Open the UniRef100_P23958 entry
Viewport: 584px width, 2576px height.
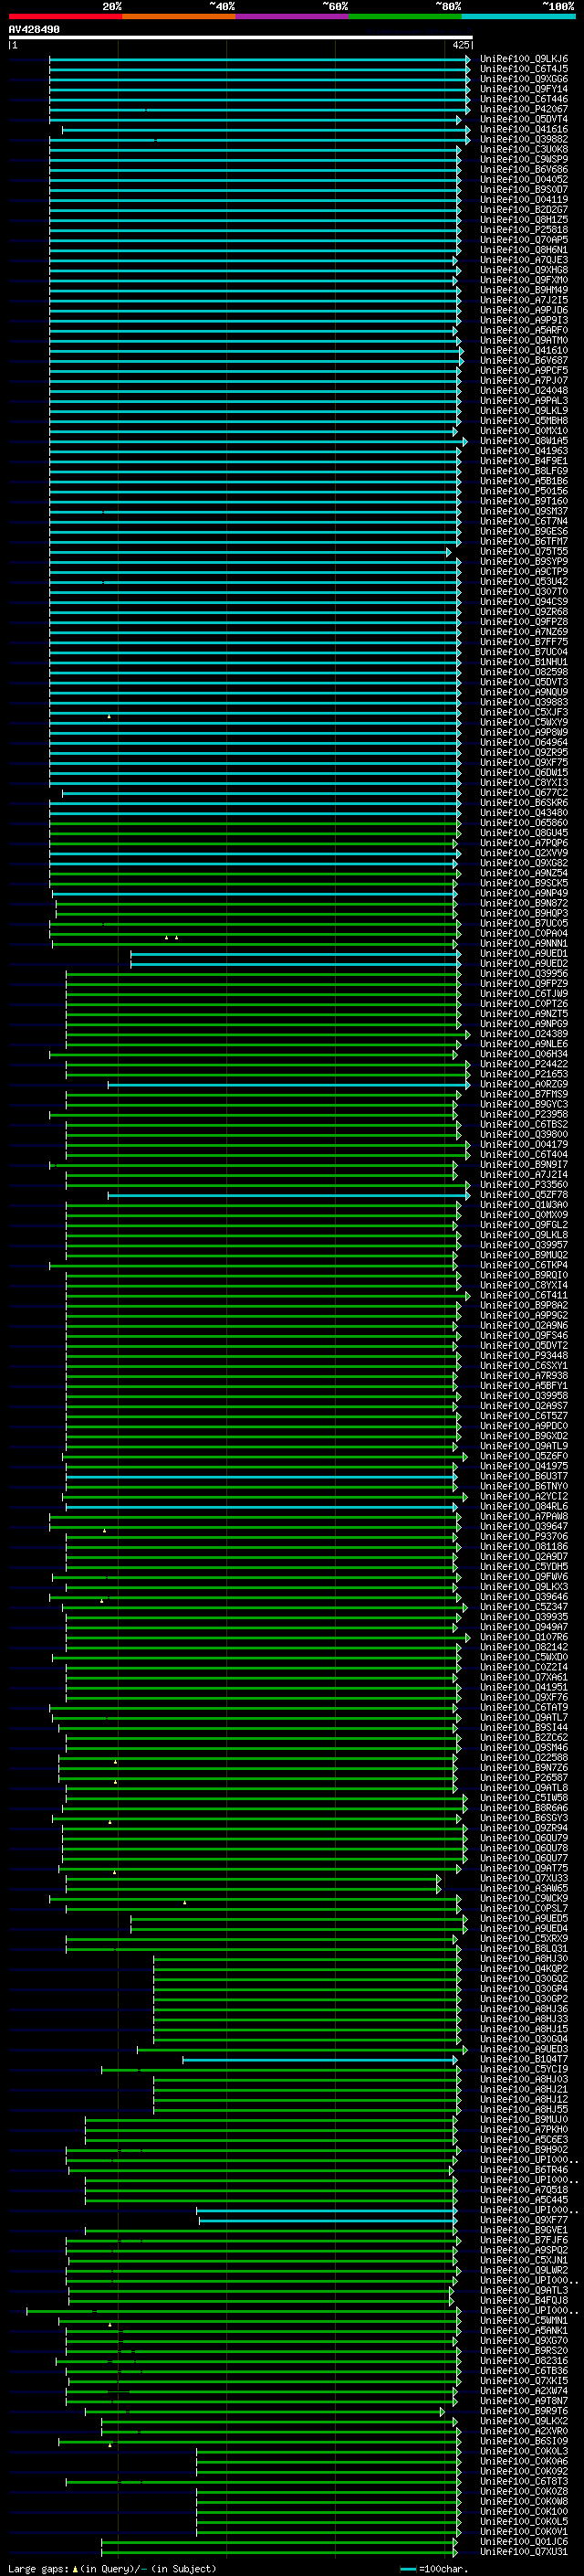click(524, 1114)
